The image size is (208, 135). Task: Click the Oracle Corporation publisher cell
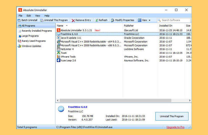coord(134,38)
